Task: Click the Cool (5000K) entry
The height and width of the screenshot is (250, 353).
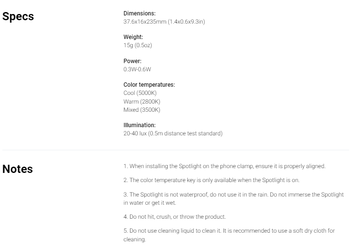Action: (x=140, y=93)
